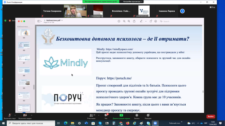Open Firefox from taskbar
Image resolution: width=225 pixels, height=126 pixels.
pos(128,123)
